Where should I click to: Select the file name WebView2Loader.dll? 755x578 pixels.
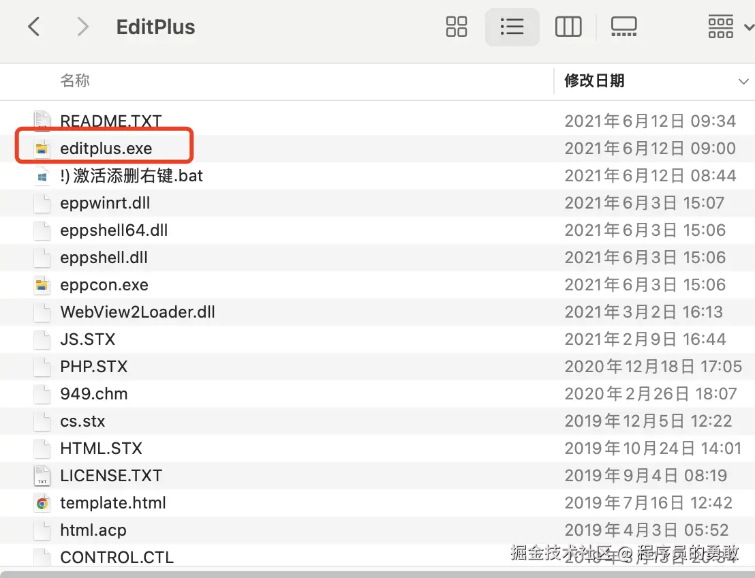(137, 312)
